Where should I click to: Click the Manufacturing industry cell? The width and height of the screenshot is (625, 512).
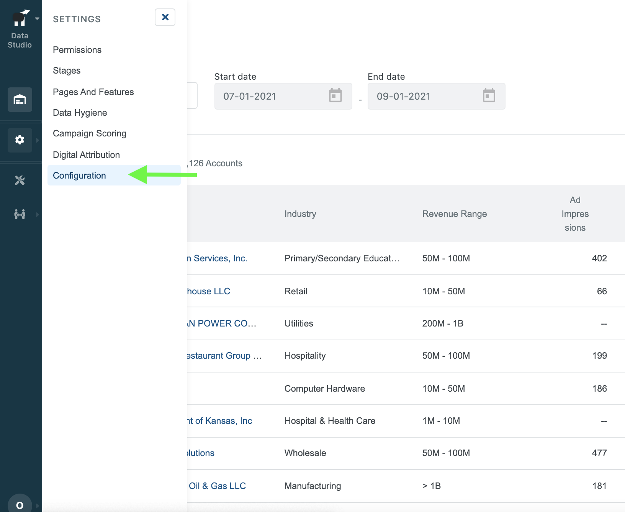312,486
